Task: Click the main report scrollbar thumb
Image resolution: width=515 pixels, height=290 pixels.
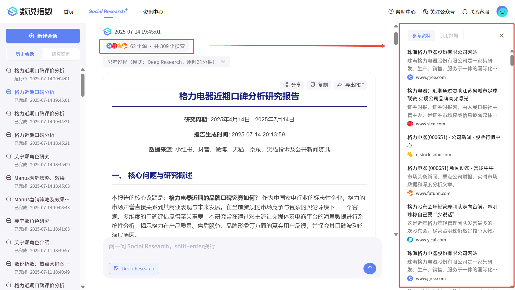Action: tap(396, 39)
